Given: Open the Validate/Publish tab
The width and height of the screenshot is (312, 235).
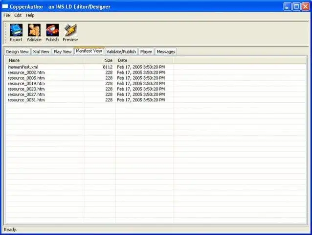Looking at the screenshot, I should point(121,51).
